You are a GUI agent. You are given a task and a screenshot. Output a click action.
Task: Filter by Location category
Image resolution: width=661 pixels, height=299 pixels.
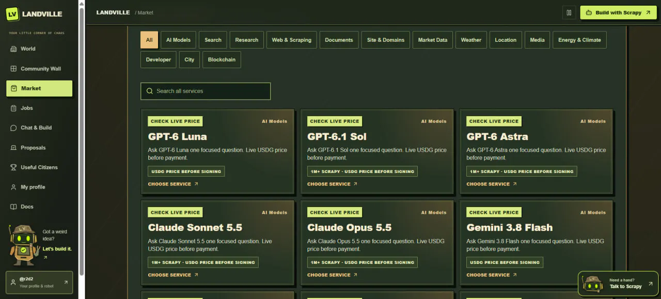pos(506,40)
